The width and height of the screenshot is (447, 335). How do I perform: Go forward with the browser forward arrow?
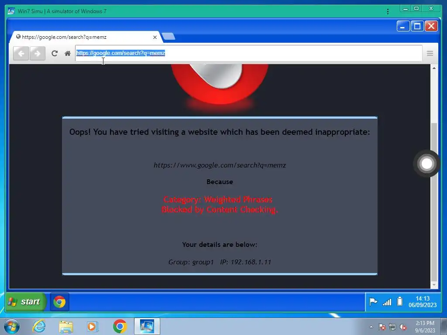pos(38,53)
